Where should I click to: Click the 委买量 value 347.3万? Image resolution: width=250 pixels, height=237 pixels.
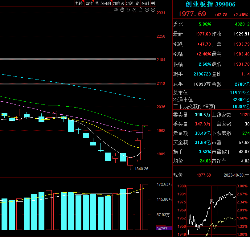(203, 124)
